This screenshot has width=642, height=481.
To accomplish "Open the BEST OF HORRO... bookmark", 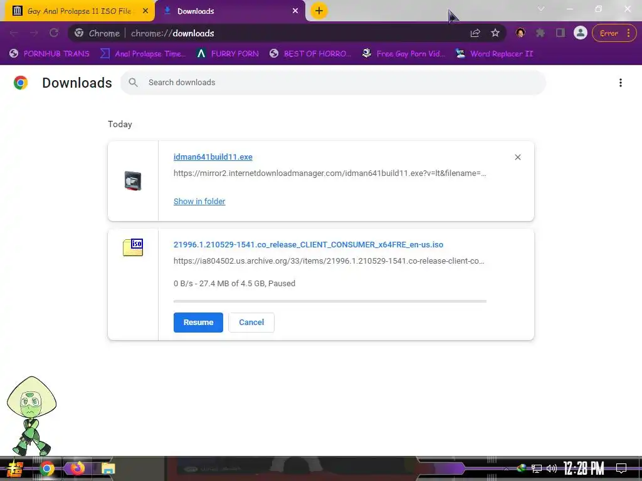I will click(x=310, y=54).
